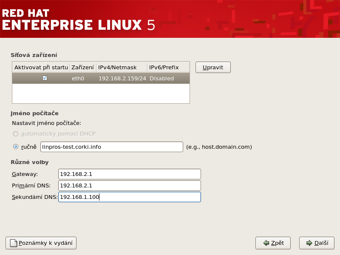Place cursor in the Sekundární DNS field
This screenshot has height=255, width=340.
pyautogui.click(x=129, y=197)
